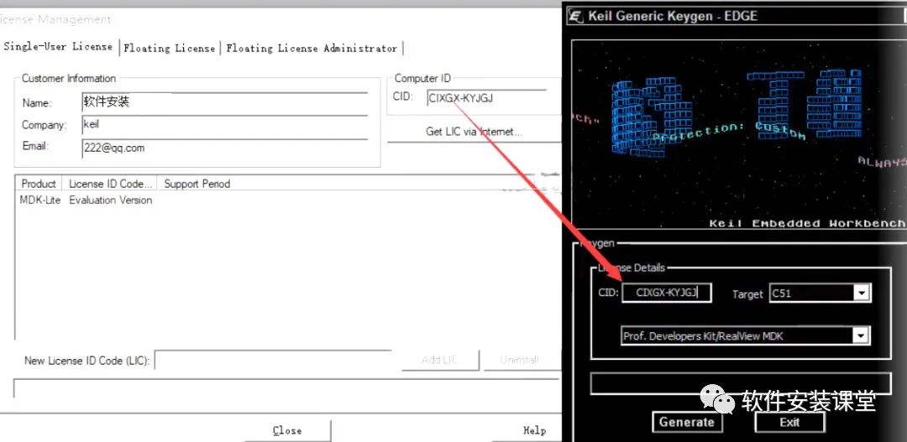Click the Uninstall button
907x442 pixels.
tap(520, 360)
